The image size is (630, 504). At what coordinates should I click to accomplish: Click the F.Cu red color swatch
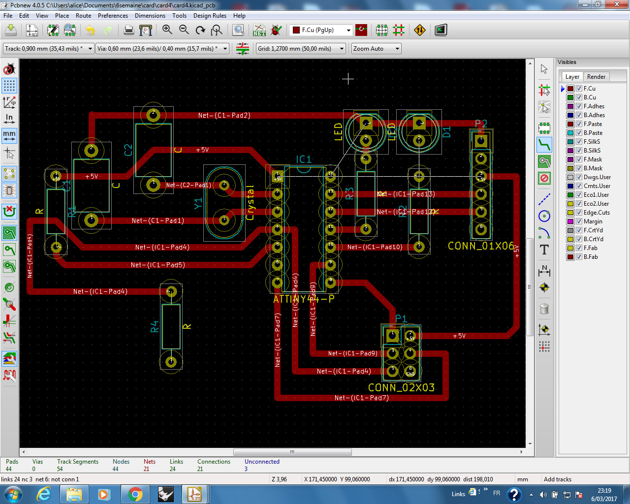(x=570, y=89)
